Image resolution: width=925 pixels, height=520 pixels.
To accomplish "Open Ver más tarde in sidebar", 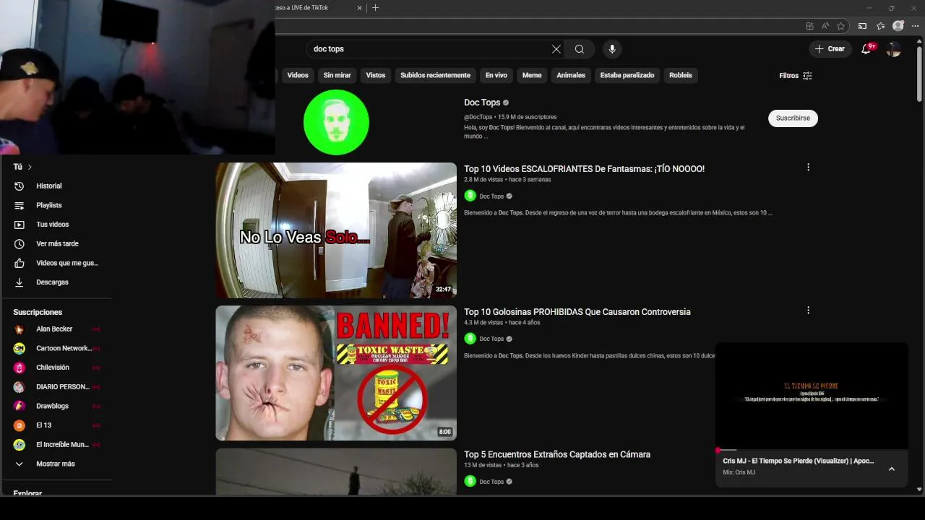I will [58, 244].
